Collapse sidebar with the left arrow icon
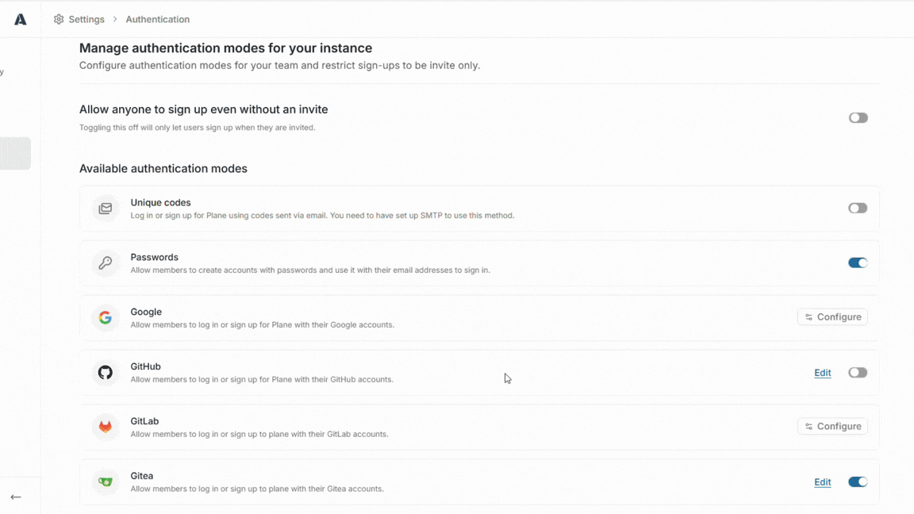The width and height of the screenshot is (914, 514). pos(16,497)
